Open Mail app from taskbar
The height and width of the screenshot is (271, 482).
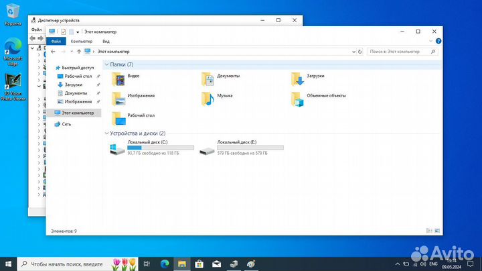(x=216, y=264)
